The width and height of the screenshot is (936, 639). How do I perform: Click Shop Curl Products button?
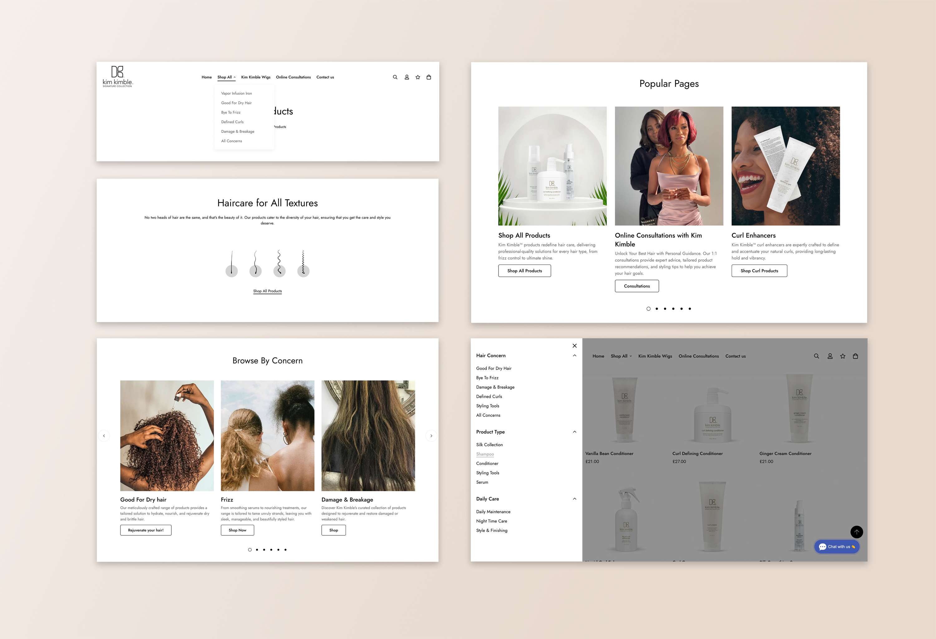point(759,271)
